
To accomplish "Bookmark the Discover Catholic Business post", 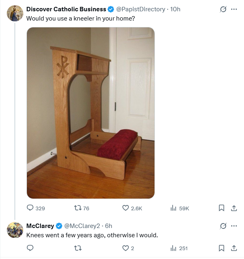I will (222, 208).
